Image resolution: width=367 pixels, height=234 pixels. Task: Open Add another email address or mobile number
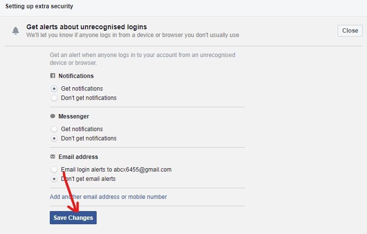108,197
